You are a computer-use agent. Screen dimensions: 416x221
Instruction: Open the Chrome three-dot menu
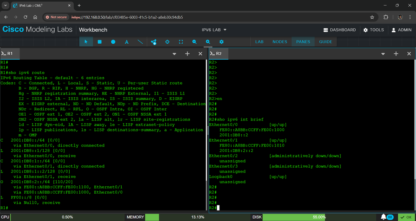(409, 17)
